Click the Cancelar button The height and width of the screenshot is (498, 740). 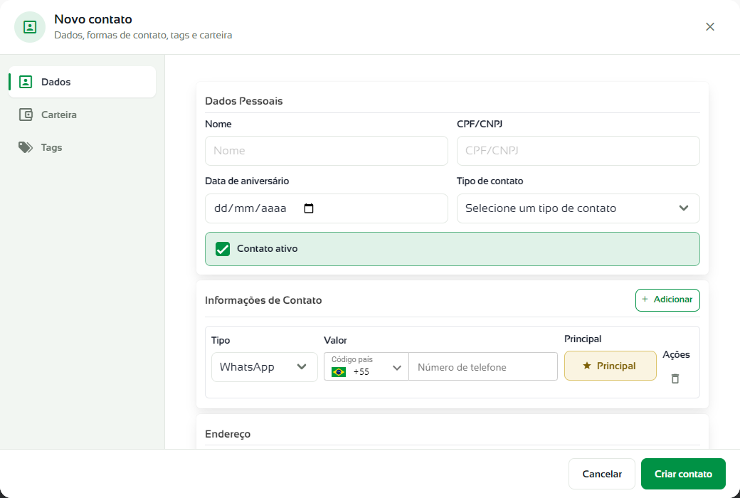click(602, 474)
